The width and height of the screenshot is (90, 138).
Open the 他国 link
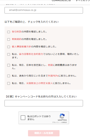50,65
